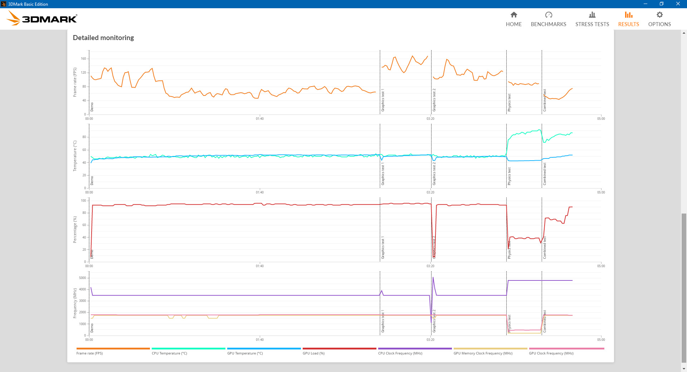Click Demo marker in frequency chart
Viewport: 687px width, 372px height.
click(x=92, y=328)
